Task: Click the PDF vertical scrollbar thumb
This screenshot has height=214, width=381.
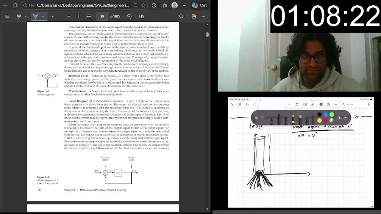Action: point(207,34)
